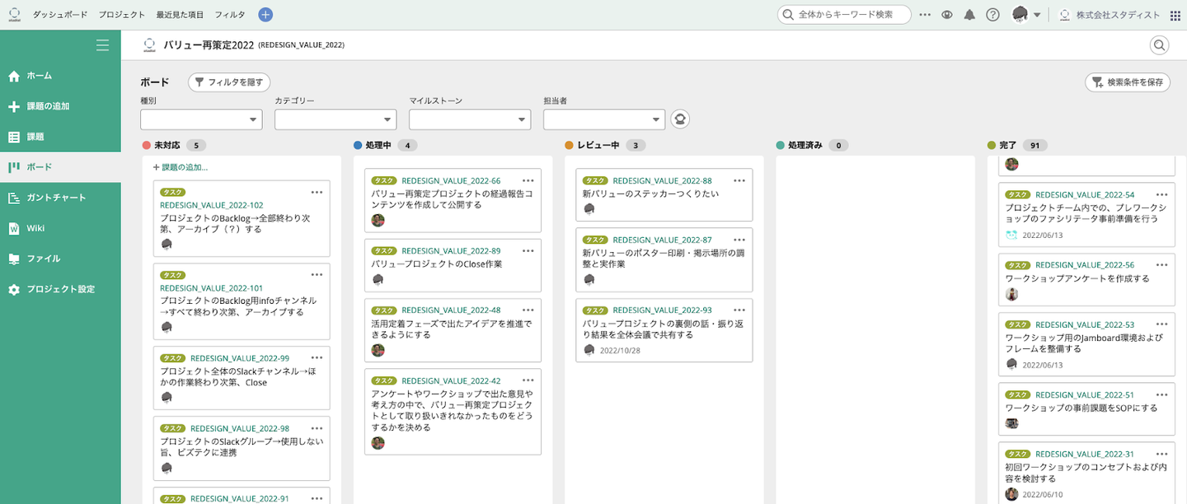Open the user avatar menu
This screenshot has height=504, width=1187.
[x=1026, y=15]
